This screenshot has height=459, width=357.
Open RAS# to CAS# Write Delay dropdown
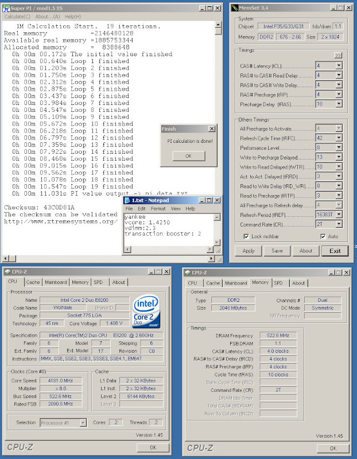[339, 85]
